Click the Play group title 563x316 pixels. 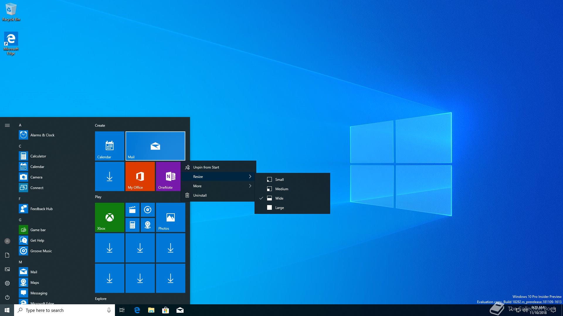(98, 197)
